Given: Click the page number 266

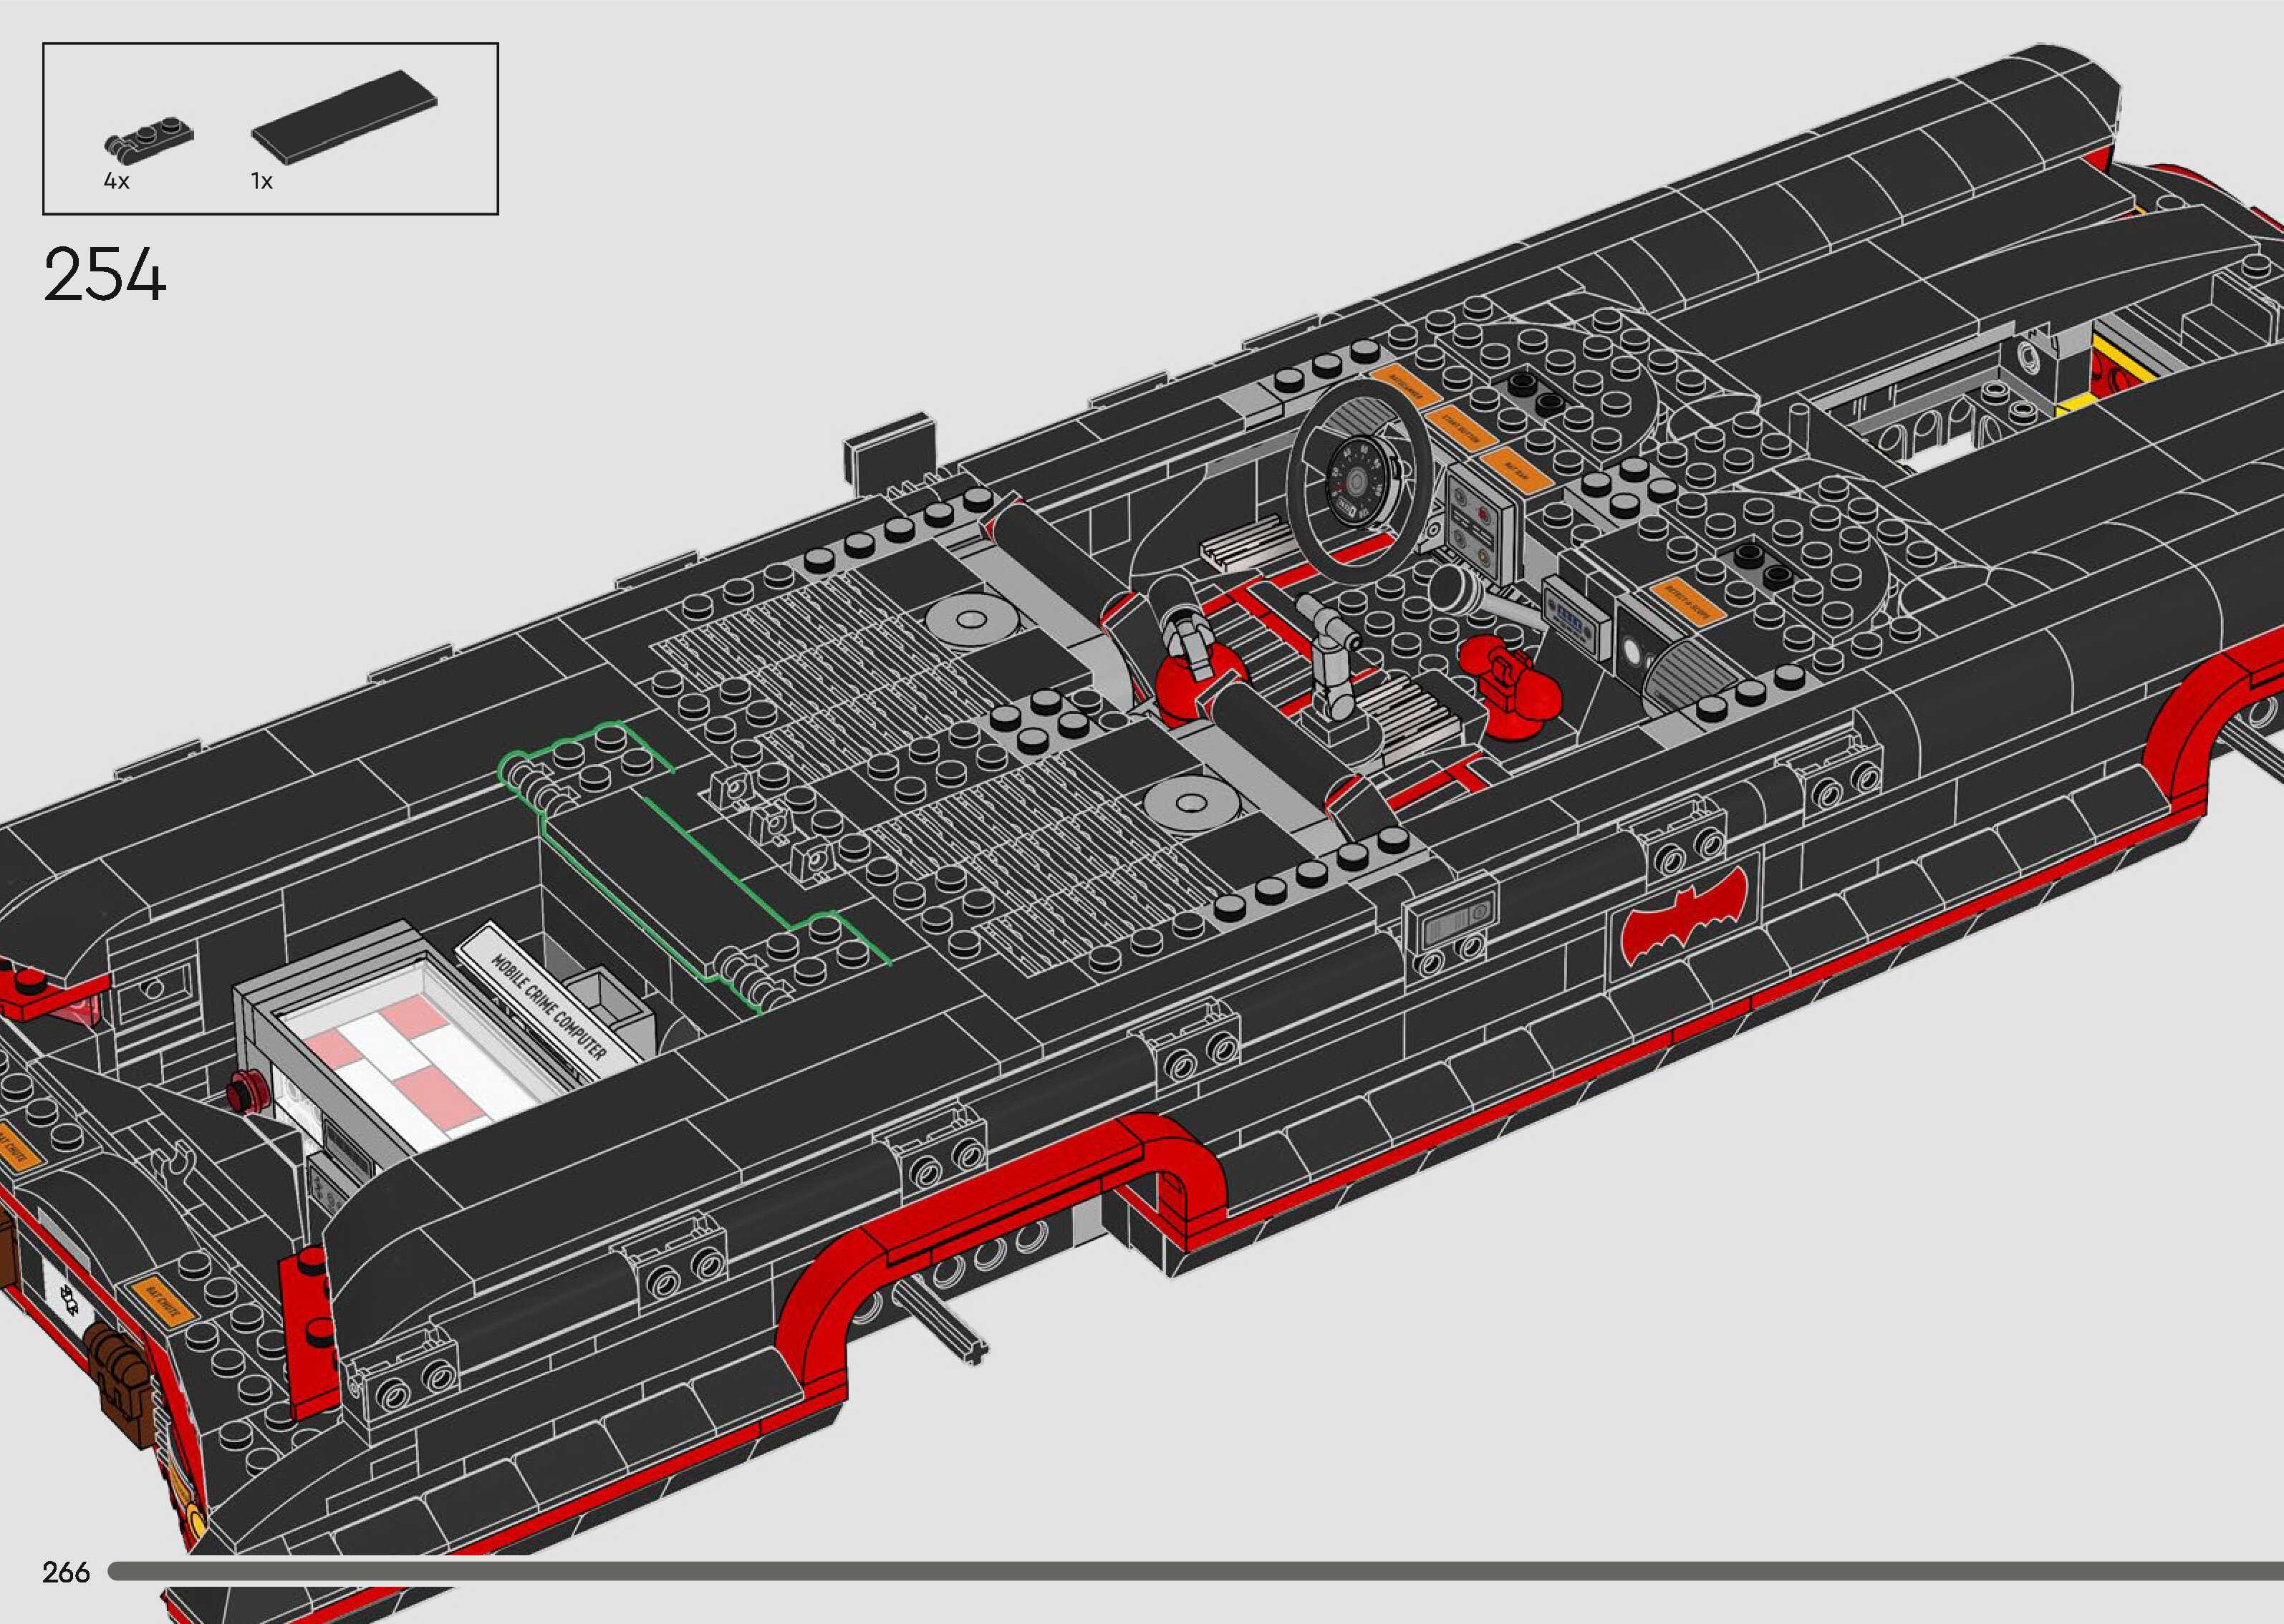Looking at the screenshot, I should click(66, 1572).
